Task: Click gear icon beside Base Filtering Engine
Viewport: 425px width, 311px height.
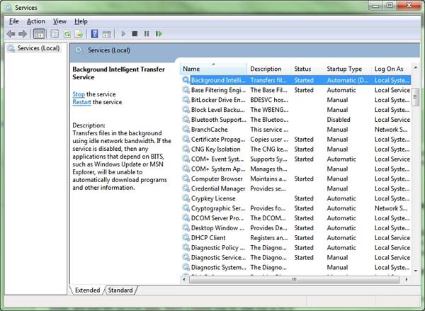Action: click(x=186, y=90)
